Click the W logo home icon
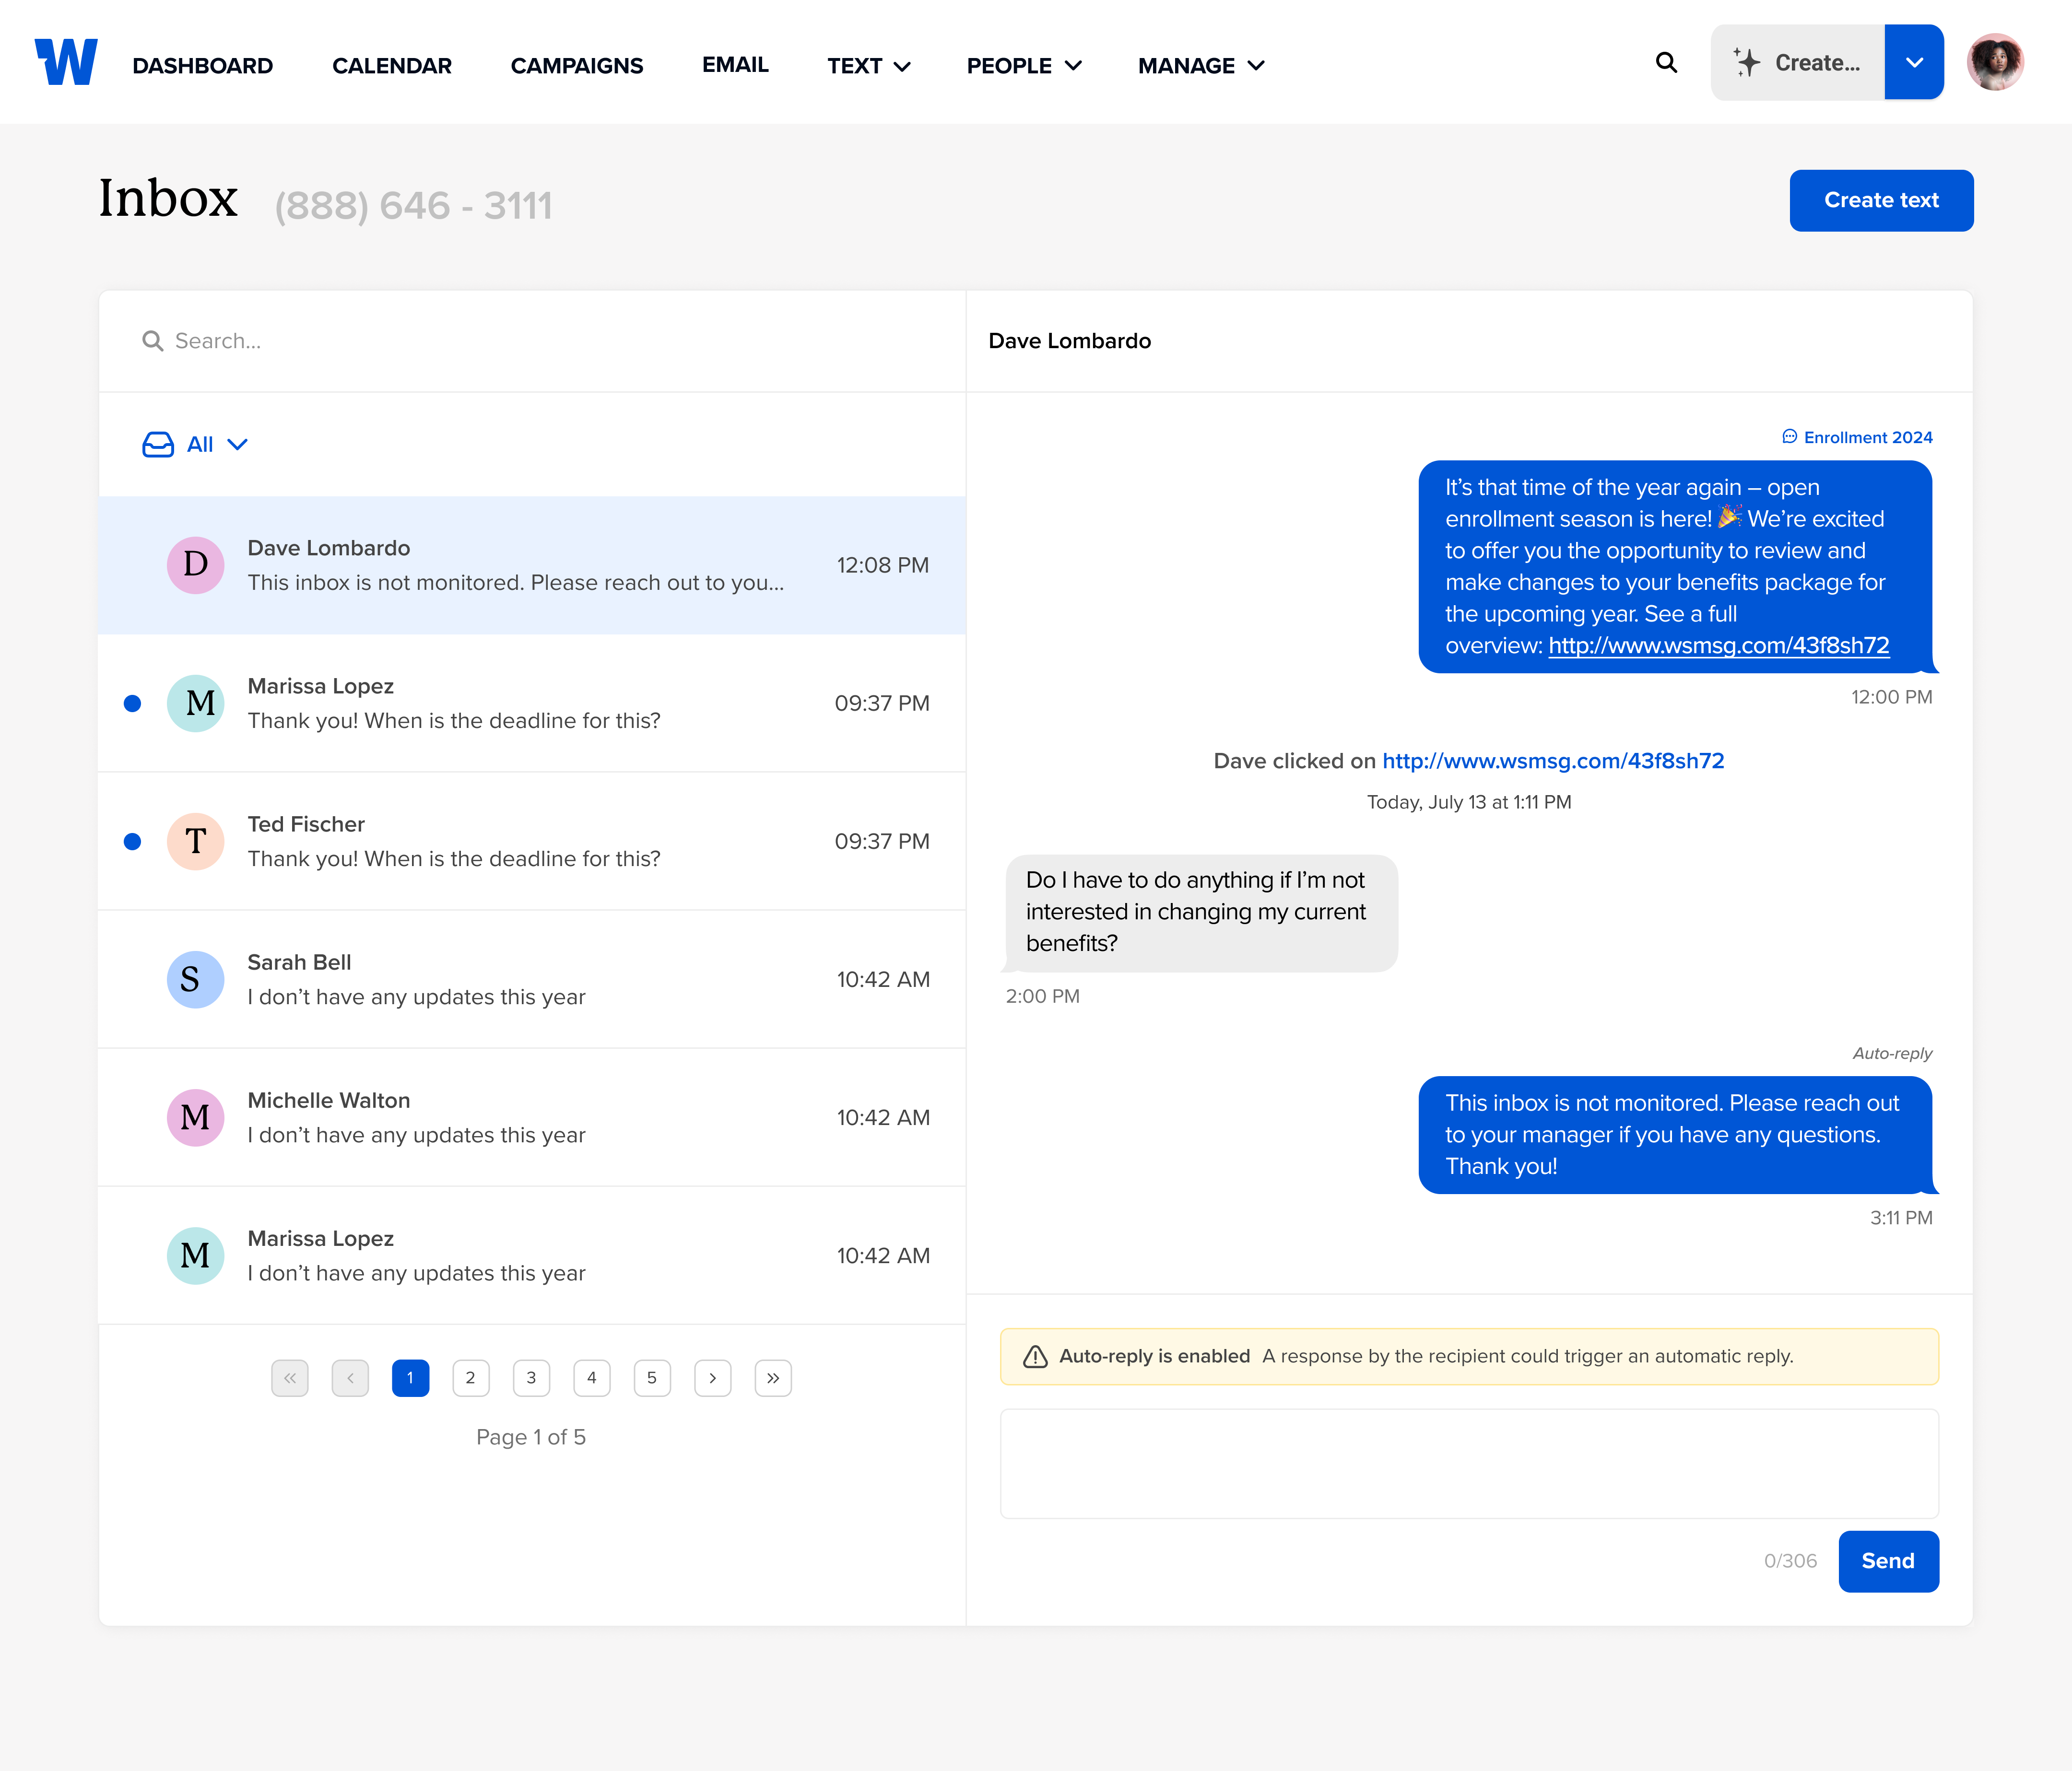This screenshot has width=2072, height=1771. (x=66, y=62)
